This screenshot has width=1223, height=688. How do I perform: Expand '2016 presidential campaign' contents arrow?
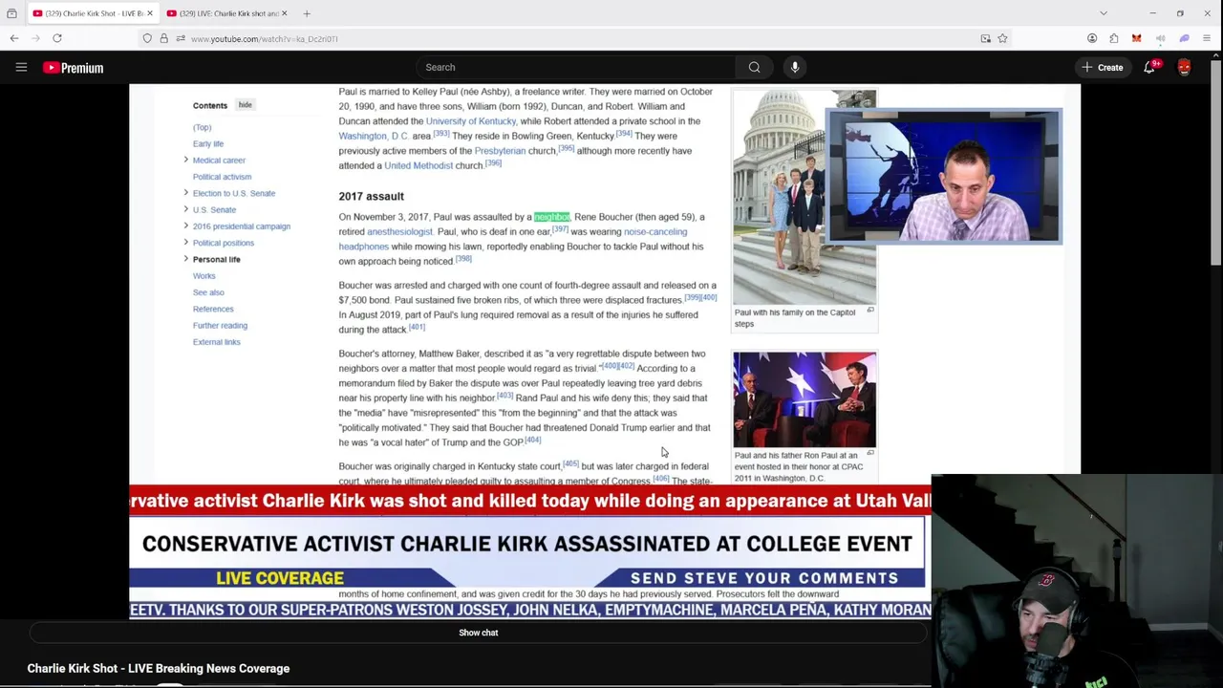[185, 226]
